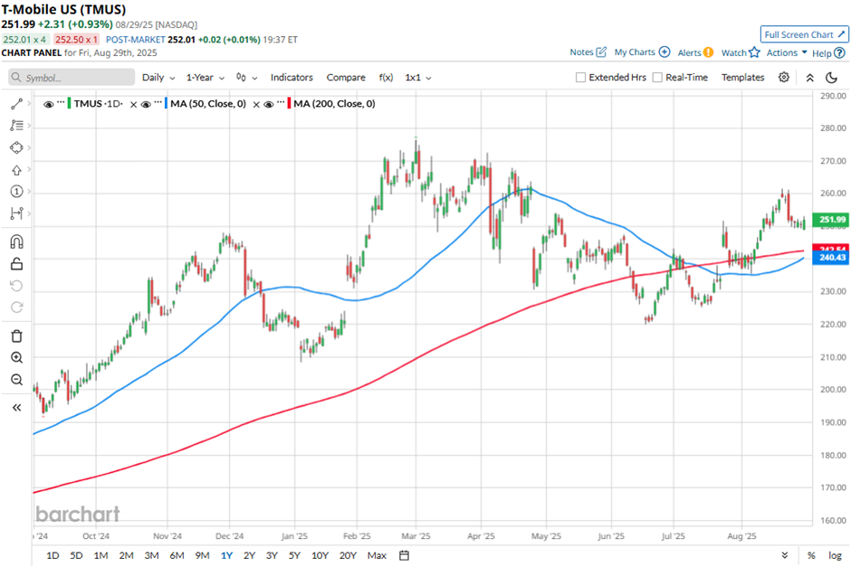Image resolution: width=851 pixels, height=567 pixels.
Task: Open the Templates menu
Action: click(x=742, y=78)
